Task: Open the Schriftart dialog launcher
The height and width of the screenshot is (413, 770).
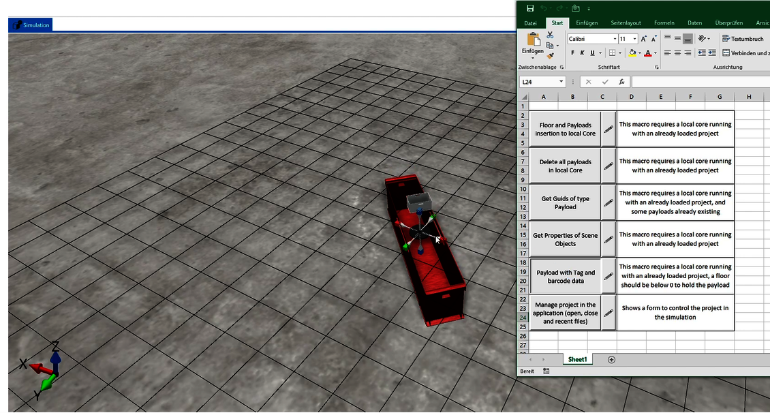Action: (657, 67)
